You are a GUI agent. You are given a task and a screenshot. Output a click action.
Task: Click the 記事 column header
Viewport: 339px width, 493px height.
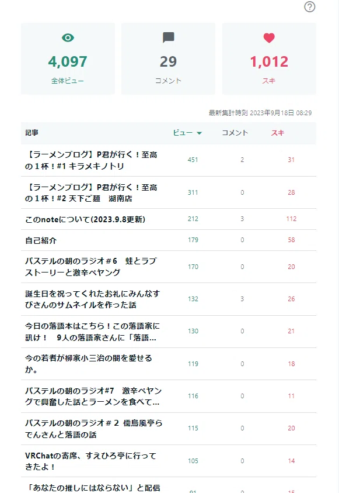pos(32,133)
